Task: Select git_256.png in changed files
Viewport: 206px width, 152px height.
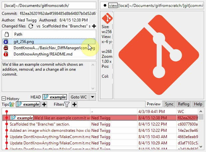Action: coord(49,42)
